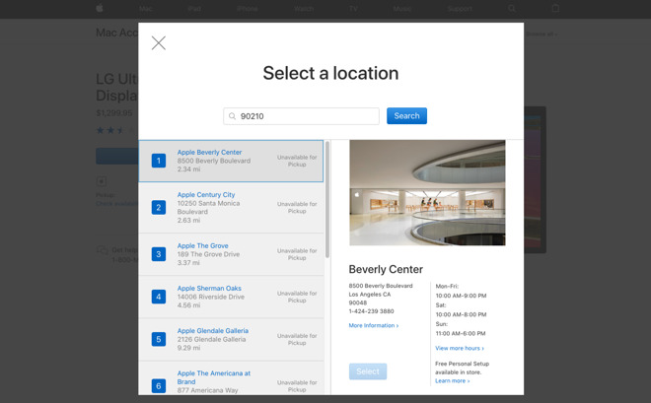Click Browse all link behind dialog

point(542,34)
